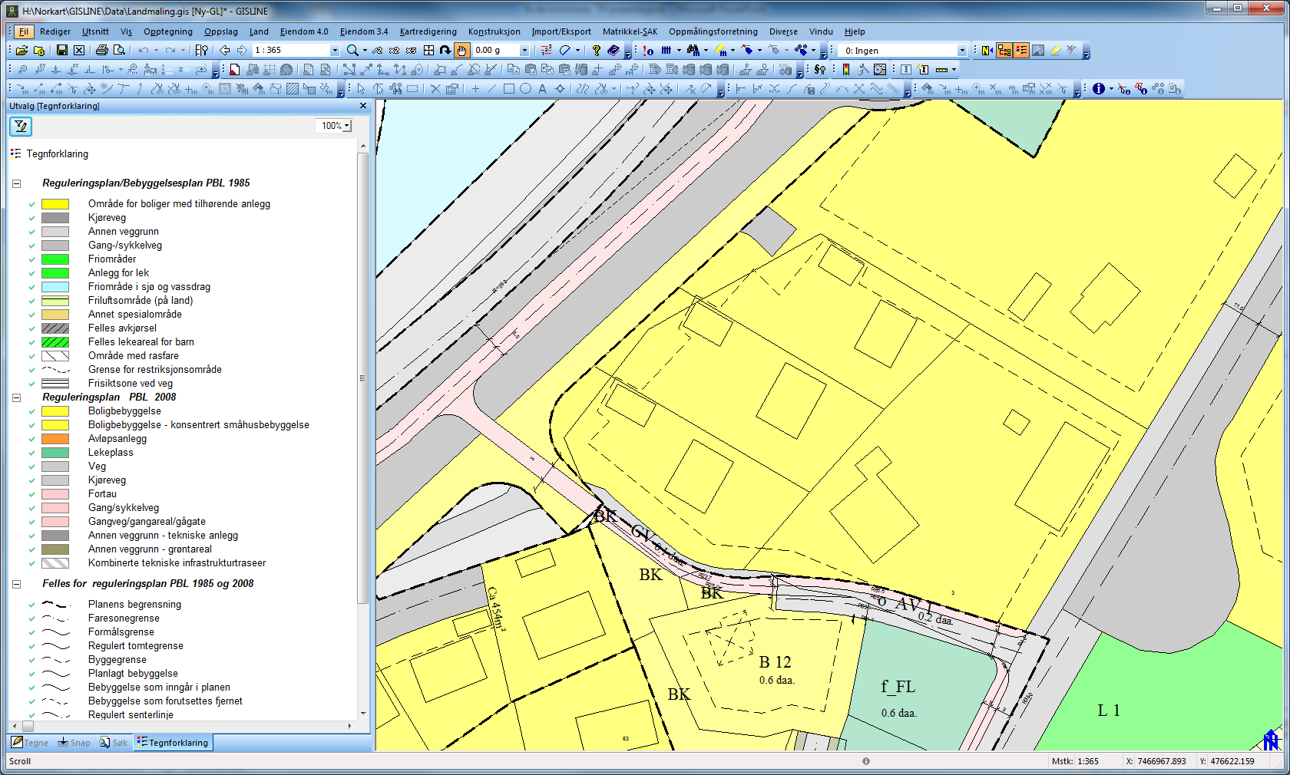Click the Print icon
The width and height of the screenshot is (1290, 775).
102,50
